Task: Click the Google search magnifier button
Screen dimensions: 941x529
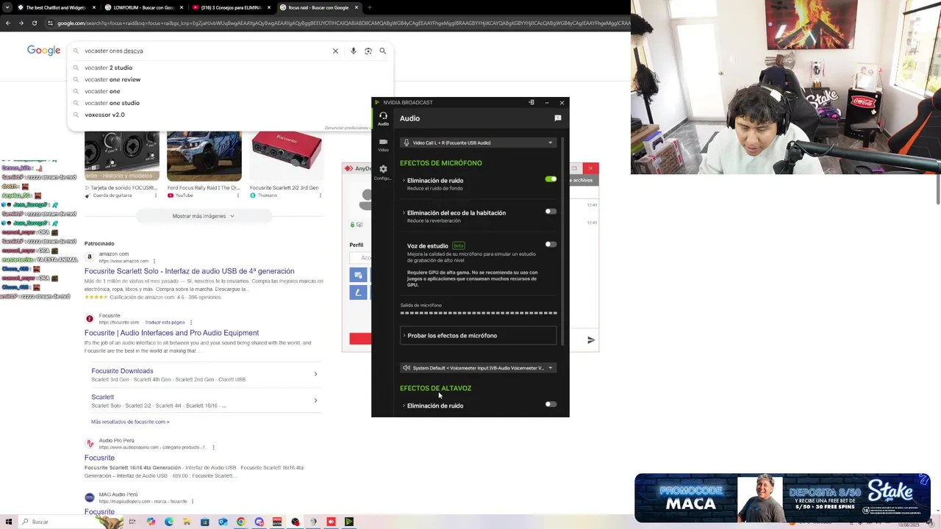Action: tap(382, 51)
